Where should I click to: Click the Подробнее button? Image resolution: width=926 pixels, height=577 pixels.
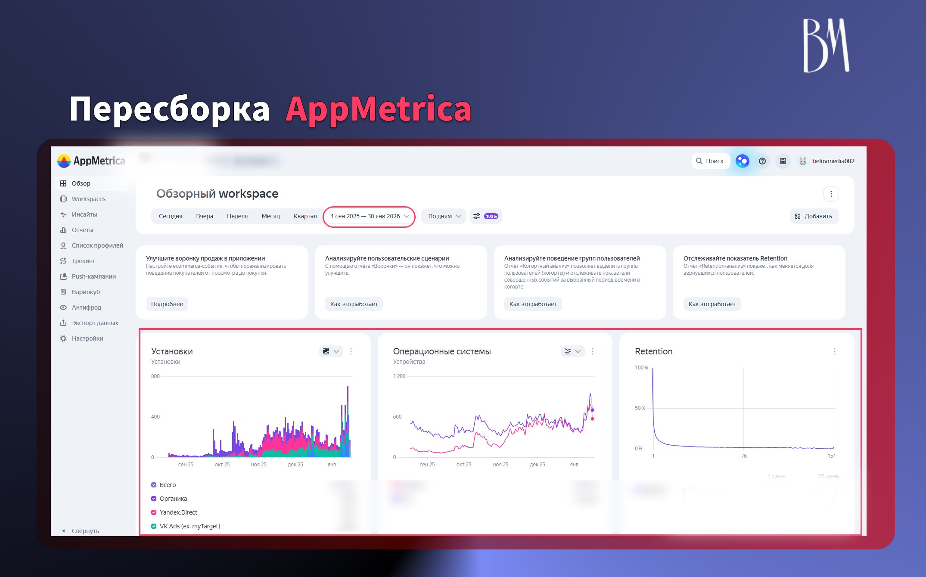click(167, 304)
